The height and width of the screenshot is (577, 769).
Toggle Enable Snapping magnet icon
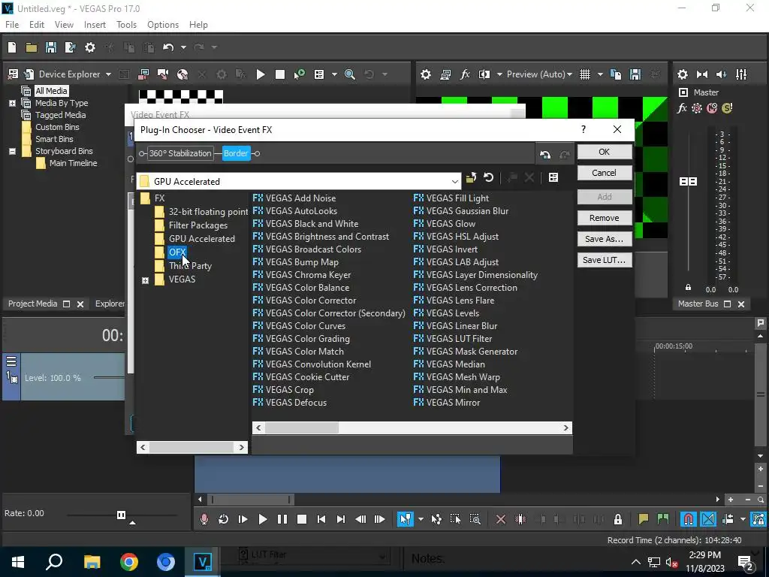[x=689, y=519]
